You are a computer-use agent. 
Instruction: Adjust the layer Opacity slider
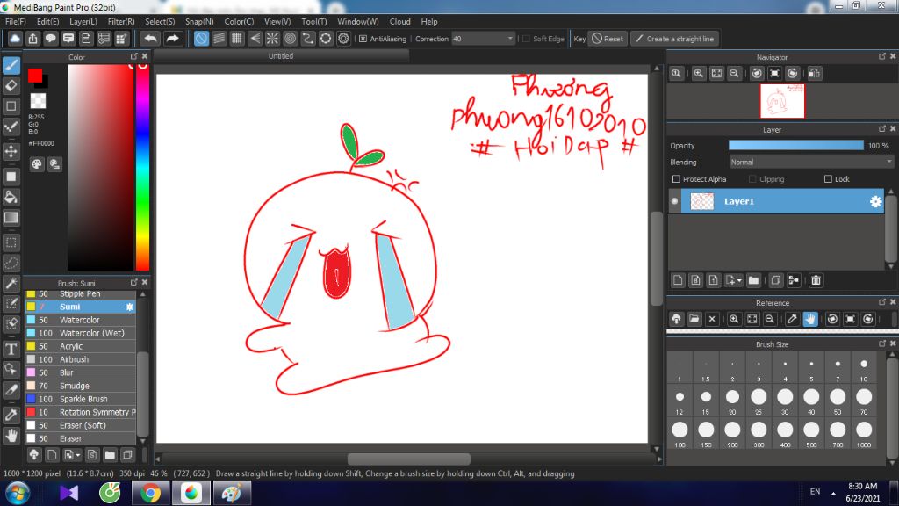[795, 146]
